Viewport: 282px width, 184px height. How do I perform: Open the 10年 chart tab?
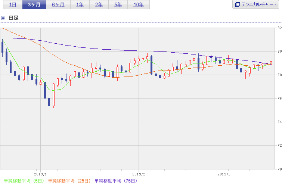coord(139,5)
